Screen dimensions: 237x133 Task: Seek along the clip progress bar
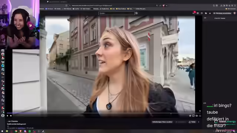[x=104, y=113]
